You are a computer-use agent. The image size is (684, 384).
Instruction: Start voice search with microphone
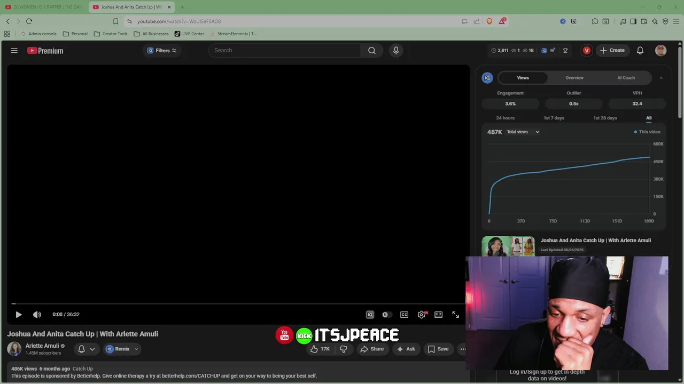click(396, 50)
